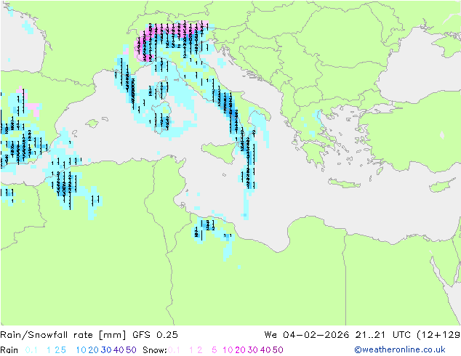Select the rain legend value 30
461x356 pixels.
click(x=106, y=350)
